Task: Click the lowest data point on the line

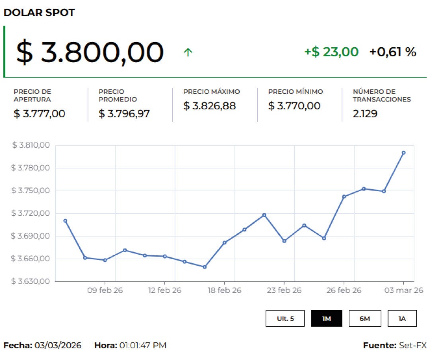Action: 205,267
